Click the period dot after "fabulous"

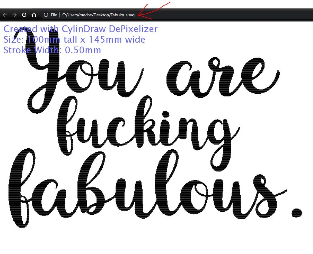point(296,212)
